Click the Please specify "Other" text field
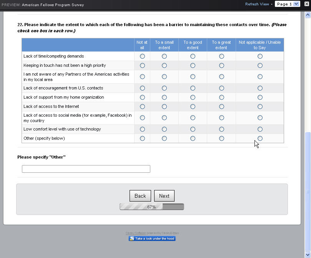This screenshot has height=258, width=311. 86,169
